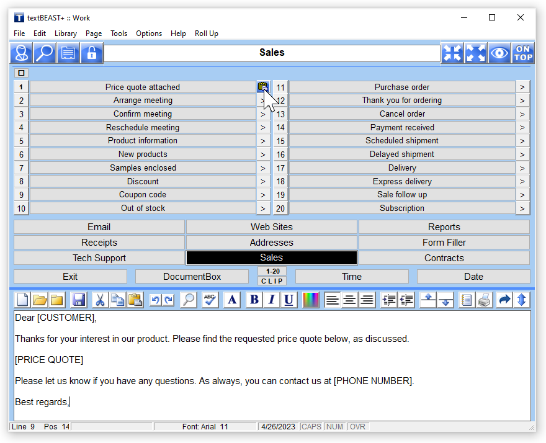Click the open folder icon in editor toolbar
Viewport: 546px width, 443px height.
40,300
